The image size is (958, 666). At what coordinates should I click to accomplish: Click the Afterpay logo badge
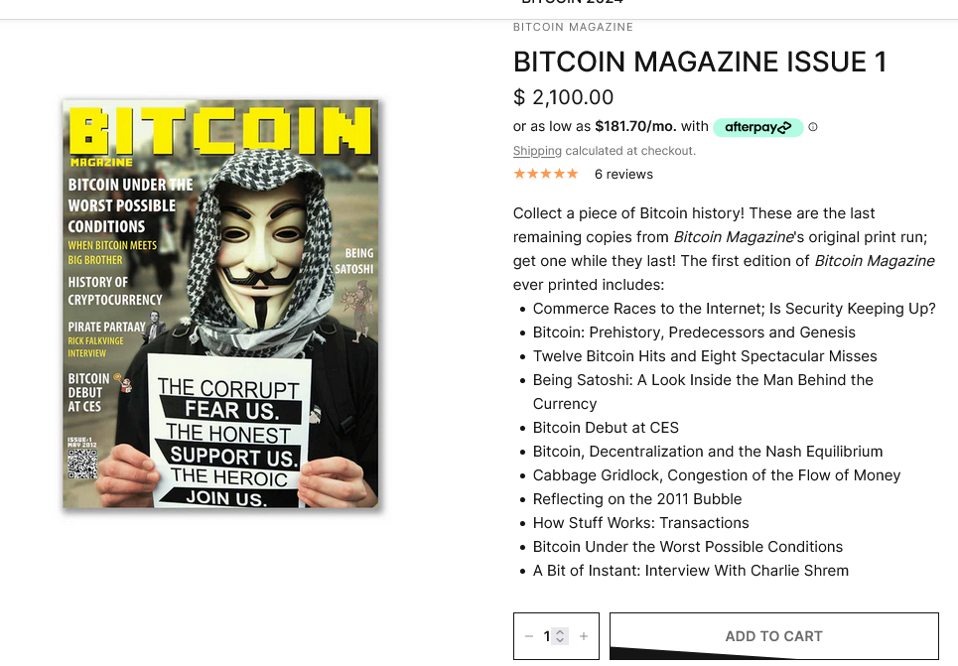pyautogui.click(x=757, y=127)
